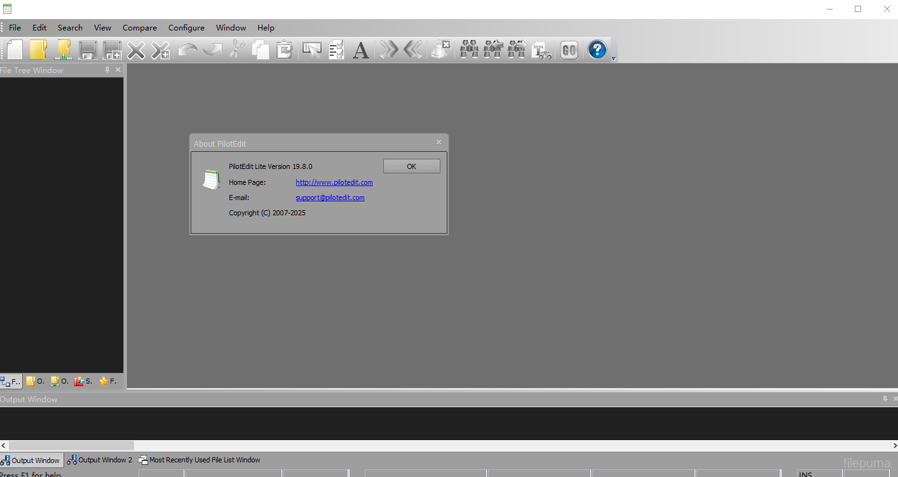
Task: Select the side tab labeled S.
Action: (x=83, y=381)
